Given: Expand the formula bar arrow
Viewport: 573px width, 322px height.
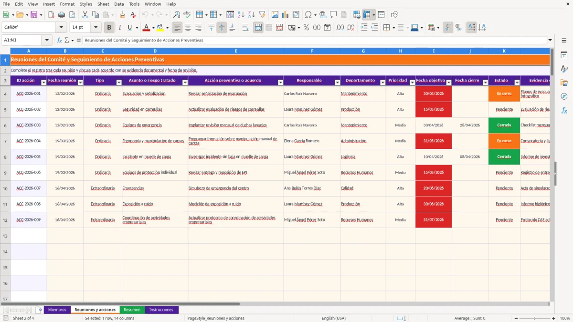Looking at the screenshot, I should [x=550, y=41].
